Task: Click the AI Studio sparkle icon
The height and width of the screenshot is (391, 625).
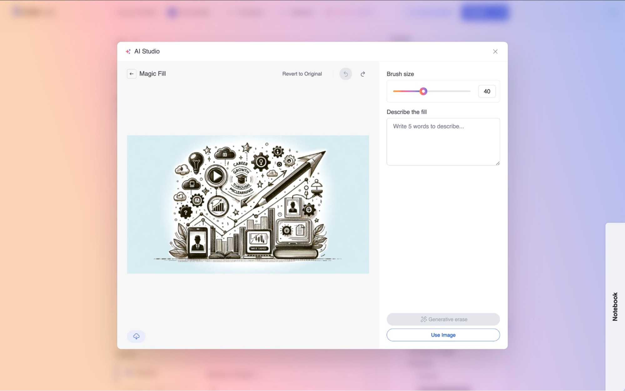Action: (x=128, y=51)
